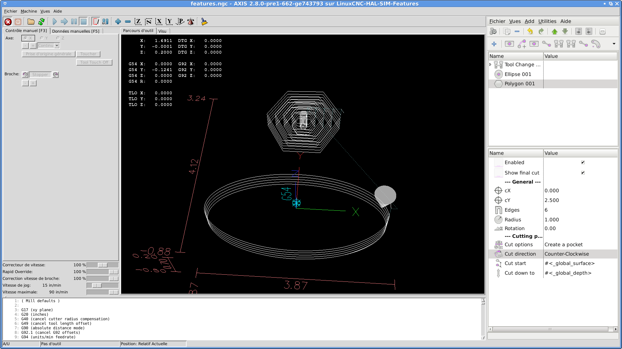Open the feature toolbar overflow arrow
Viewport: 622px width, 349px height.
pyautogui.click(x=614, y=44)
